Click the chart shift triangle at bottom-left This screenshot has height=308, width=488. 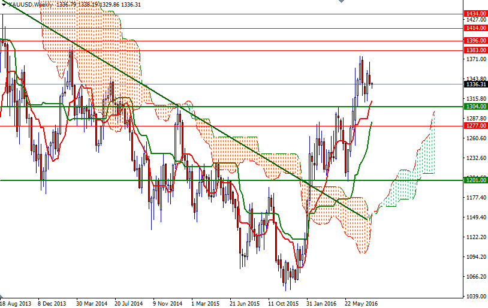(x=3, y=297)
